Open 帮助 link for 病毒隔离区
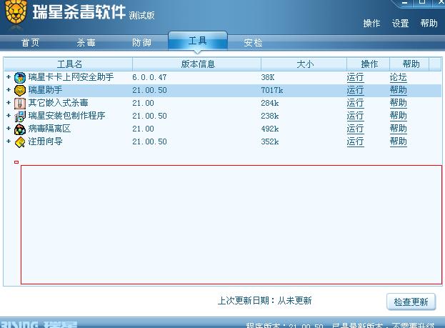 398,129
